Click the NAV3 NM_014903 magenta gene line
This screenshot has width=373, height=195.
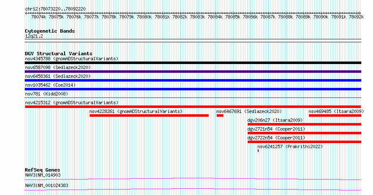pos(193,179)
